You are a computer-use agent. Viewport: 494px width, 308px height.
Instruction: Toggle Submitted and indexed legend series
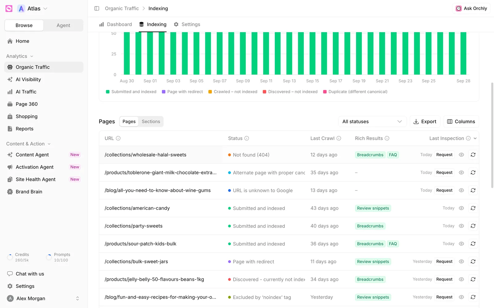pyautogui.click(x=131, y=92)
